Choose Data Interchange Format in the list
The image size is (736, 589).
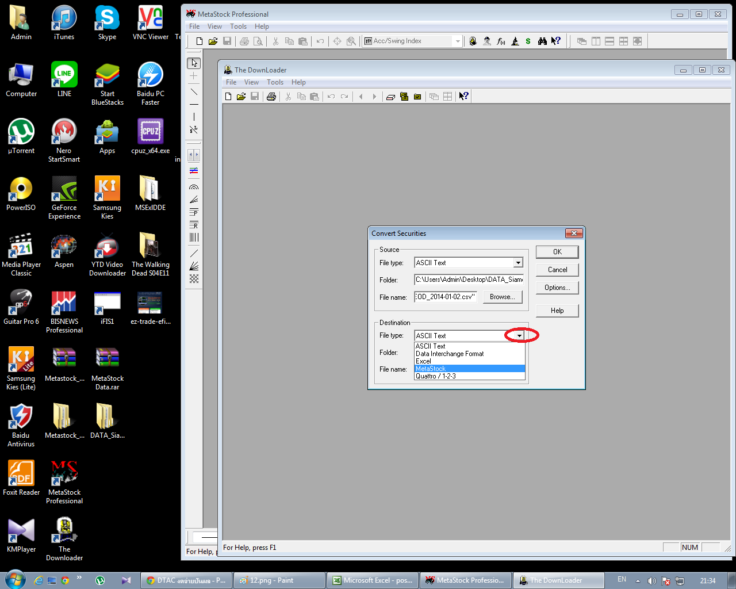click(x=470, y=354)
